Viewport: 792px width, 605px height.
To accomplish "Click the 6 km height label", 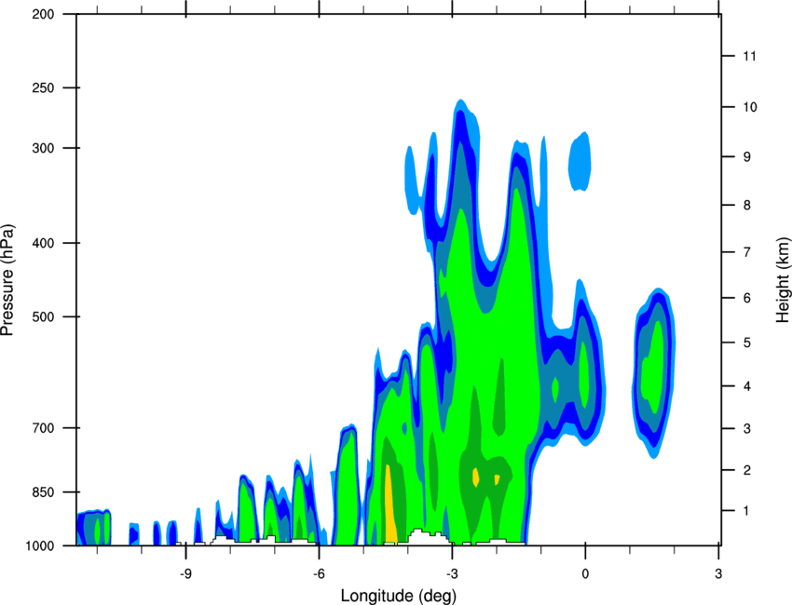I will tap(747, 298).
